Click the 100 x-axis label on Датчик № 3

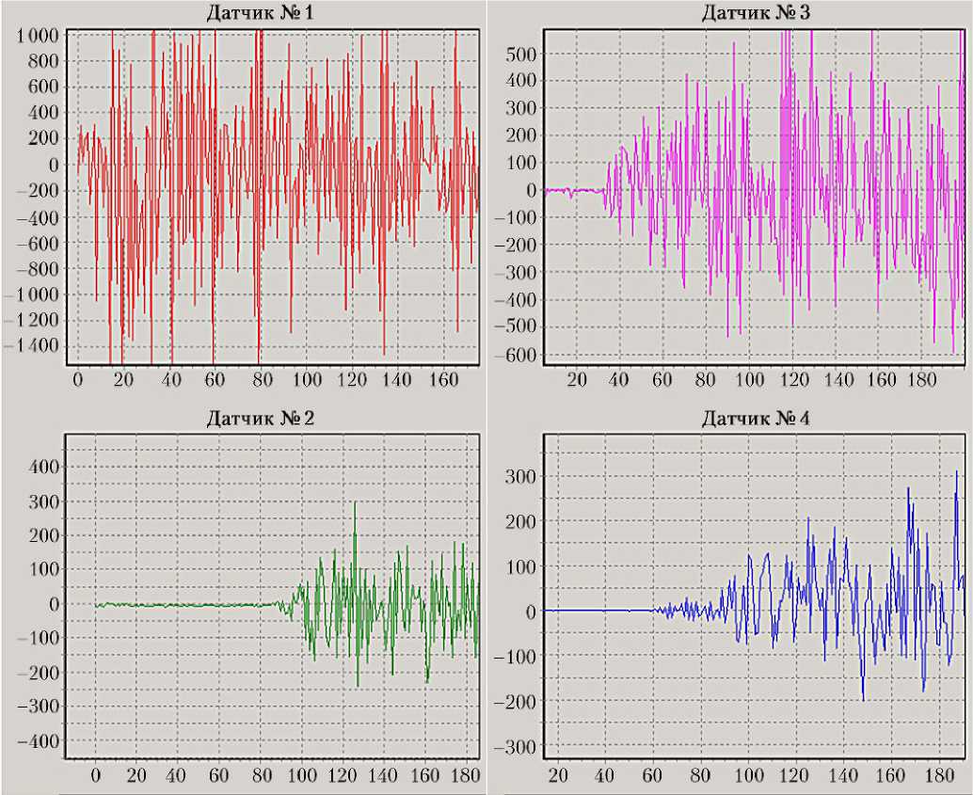click(749, 379)
